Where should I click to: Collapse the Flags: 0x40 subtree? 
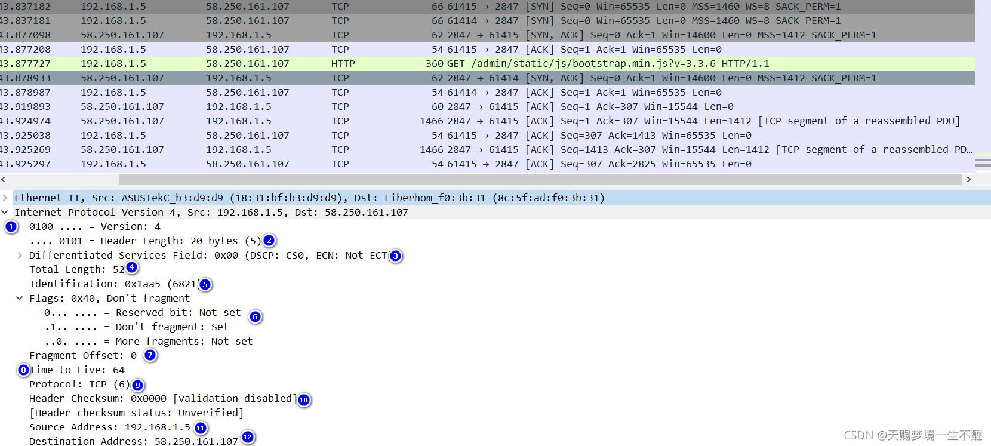coord(20,298)
